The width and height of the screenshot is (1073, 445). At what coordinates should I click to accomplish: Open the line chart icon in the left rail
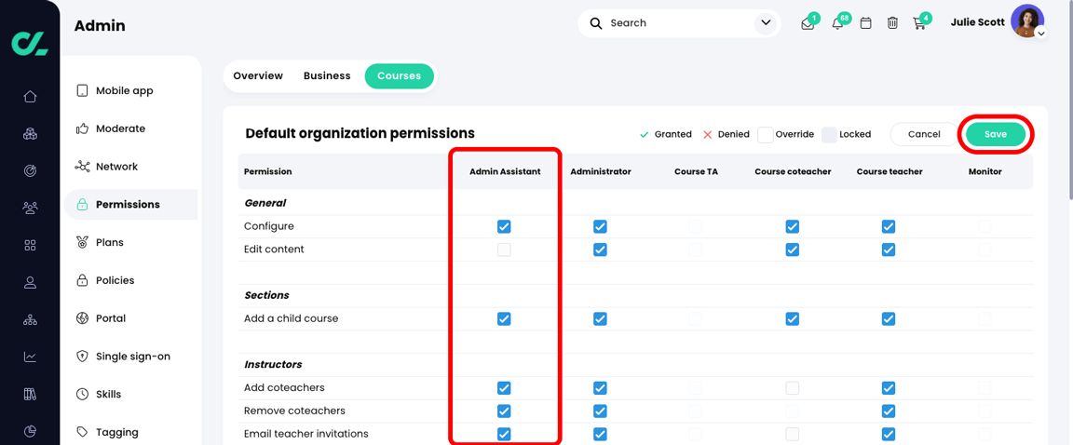30,357
